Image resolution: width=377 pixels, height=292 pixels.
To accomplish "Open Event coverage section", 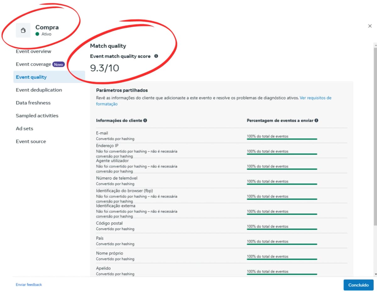I will [33, 64].
